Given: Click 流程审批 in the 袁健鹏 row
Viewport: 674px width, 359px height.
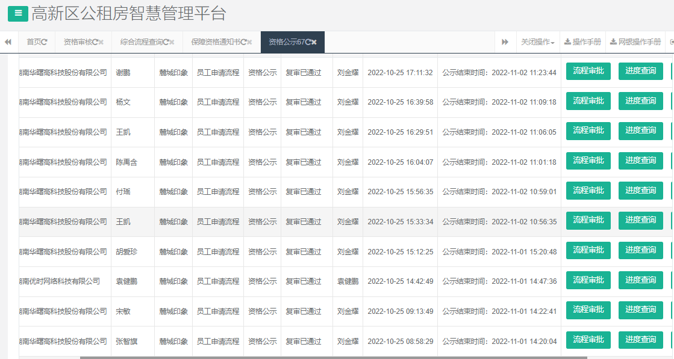Looking at the screenshot, I should tap(588, 280).
